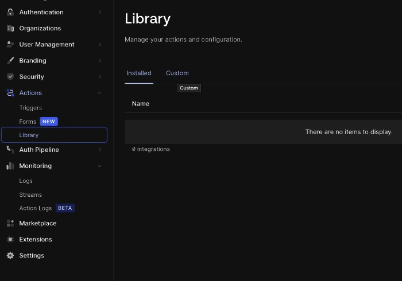Screen dimensions: 402x281
Task: Click the Security shield icon
Action: click(x=10, y=76)
